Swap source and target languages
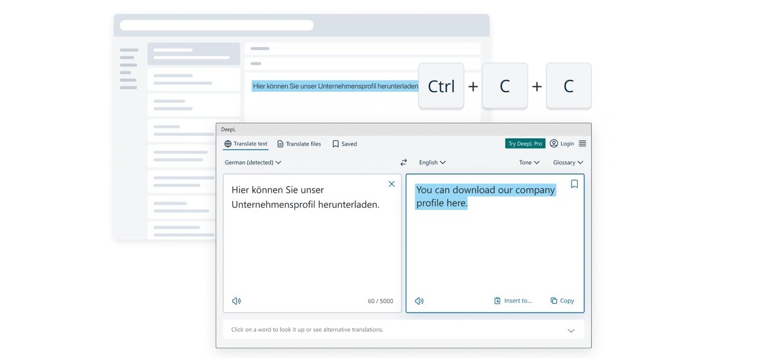The image size is (758, 358). 404,162
